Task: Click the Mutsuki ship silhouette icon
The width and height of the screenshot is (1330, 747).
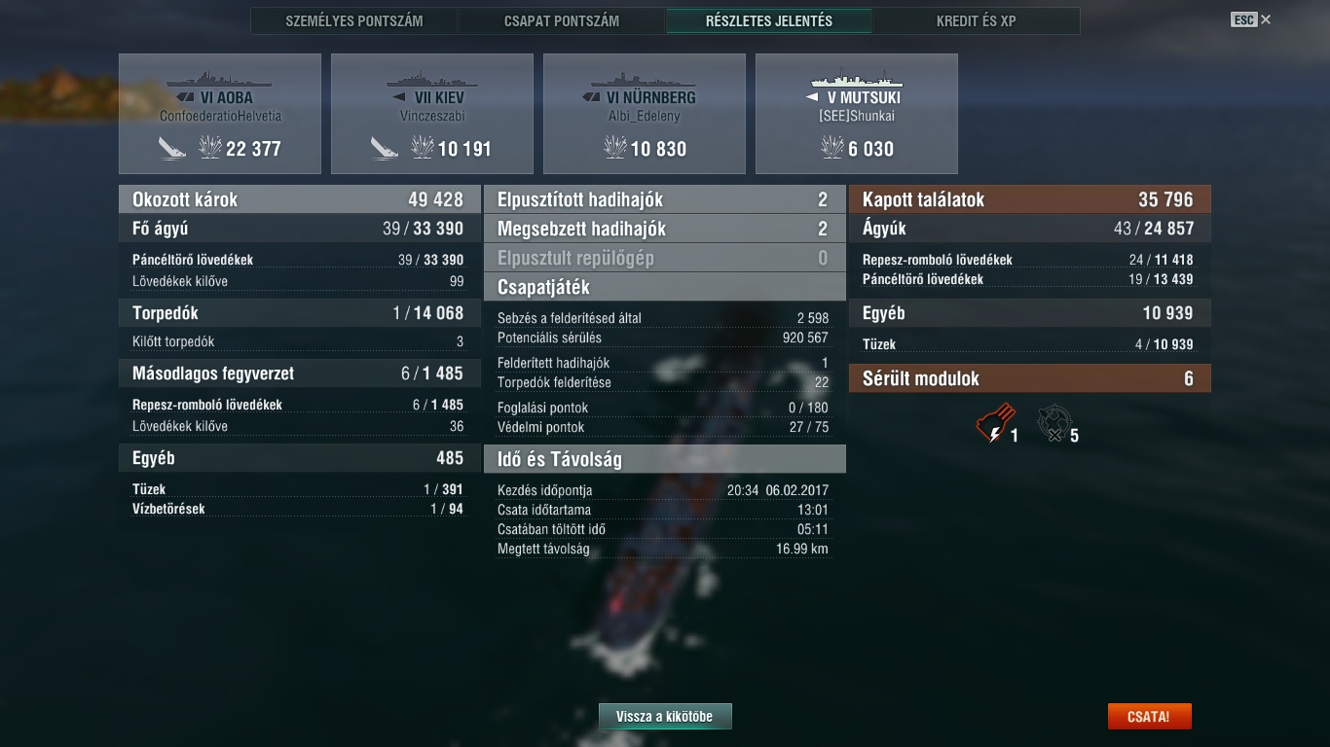Action: 857,79
